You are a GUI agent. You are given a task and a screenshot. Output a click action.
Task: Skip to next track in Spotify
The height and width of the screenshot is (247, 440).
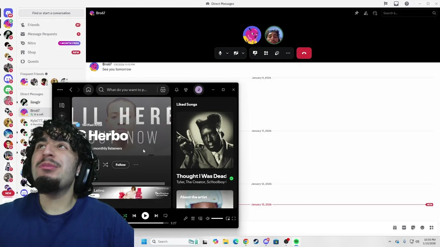click(156, 216)
